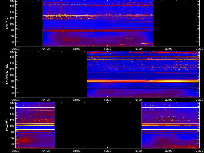204x153 pixels.
Task: Click the bright 80 MHz band in Sagamore Hill spectrogram
Action: point(143,81)
